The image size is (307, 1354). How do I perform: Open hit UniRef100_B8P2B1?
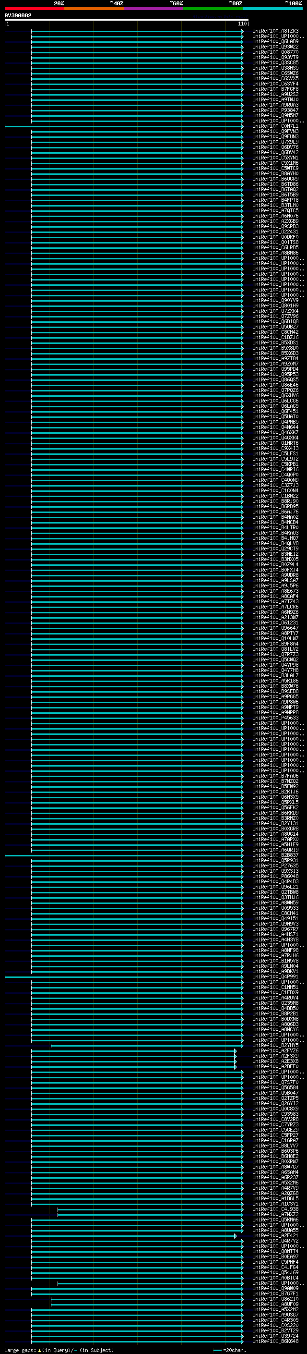coord(275,1013)
